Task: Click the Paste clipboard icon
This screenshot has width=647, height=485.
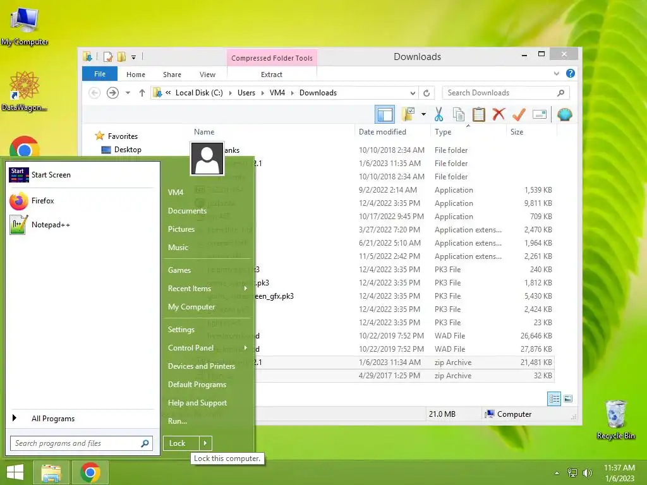Action: pyautogui.click(x=479, y=114)
